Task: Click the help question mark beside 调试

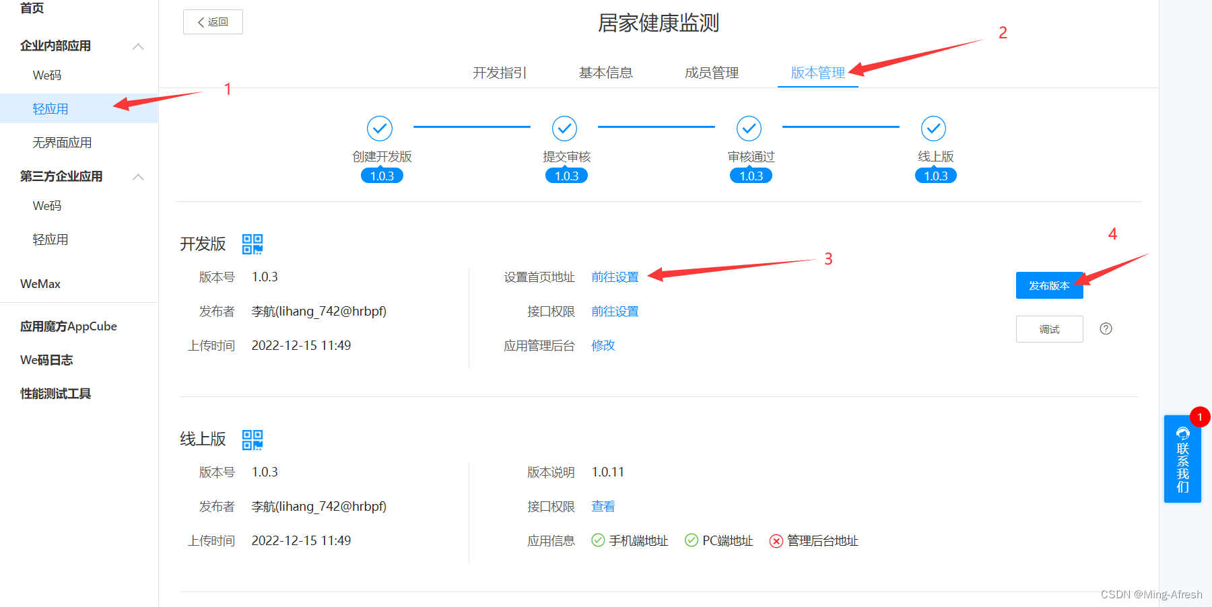Action: click(1106, 328)
